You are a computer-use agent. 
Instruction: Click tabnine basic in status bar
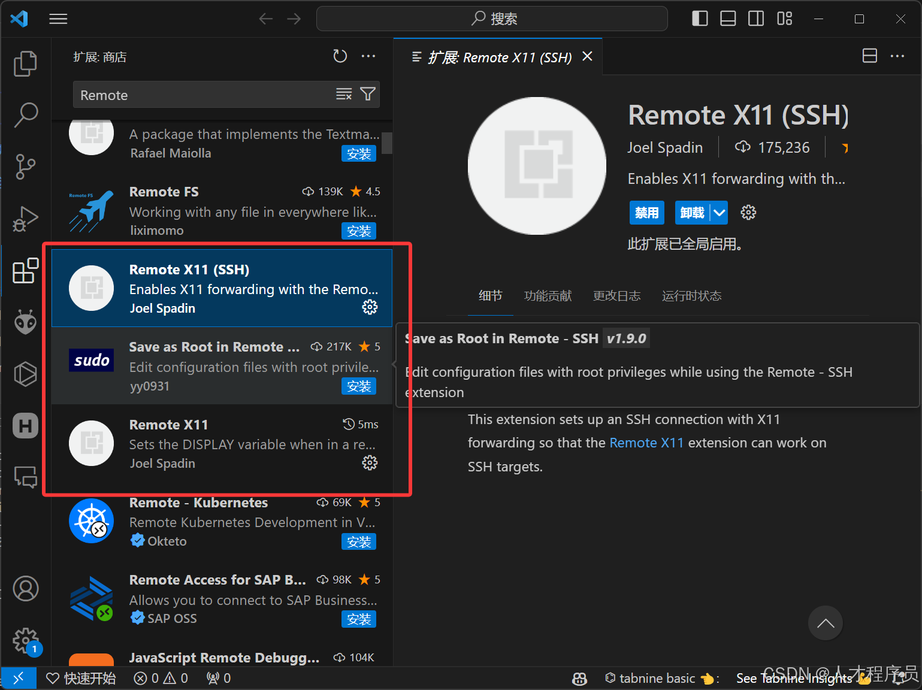point(661,678)
